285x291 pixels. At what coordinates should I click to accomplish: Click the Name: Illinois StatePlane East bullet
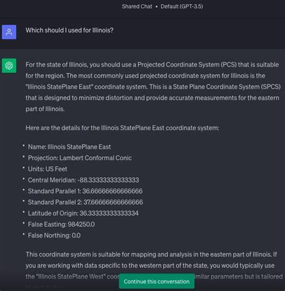tap(69, 147)
